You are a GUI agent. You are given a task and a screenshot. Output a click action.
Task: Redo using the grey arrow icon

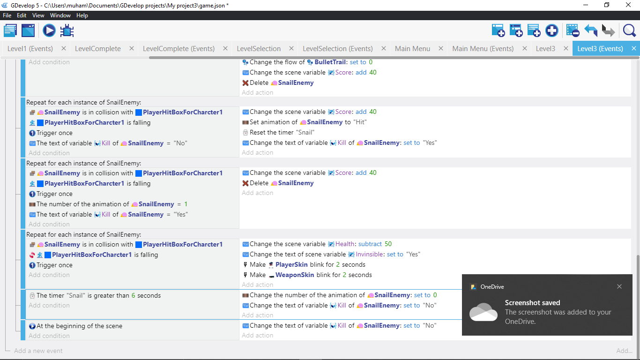point(608,31)
